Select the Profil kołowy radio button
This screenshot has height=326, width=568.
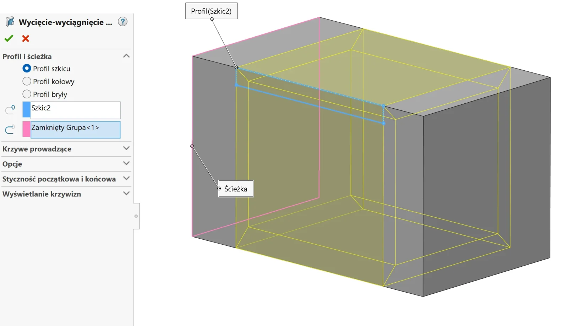pos(27,81)
